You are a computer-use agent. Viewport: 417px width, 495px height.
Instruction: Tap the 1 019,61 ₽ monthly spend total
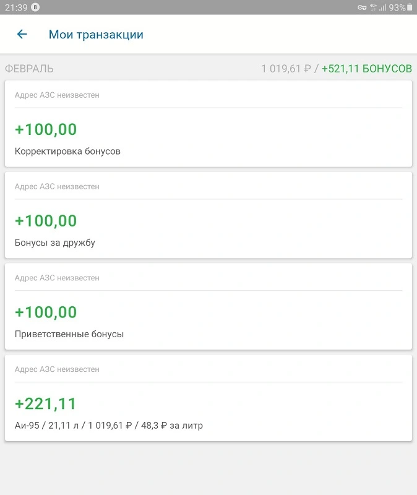click(x=286, y=69)
